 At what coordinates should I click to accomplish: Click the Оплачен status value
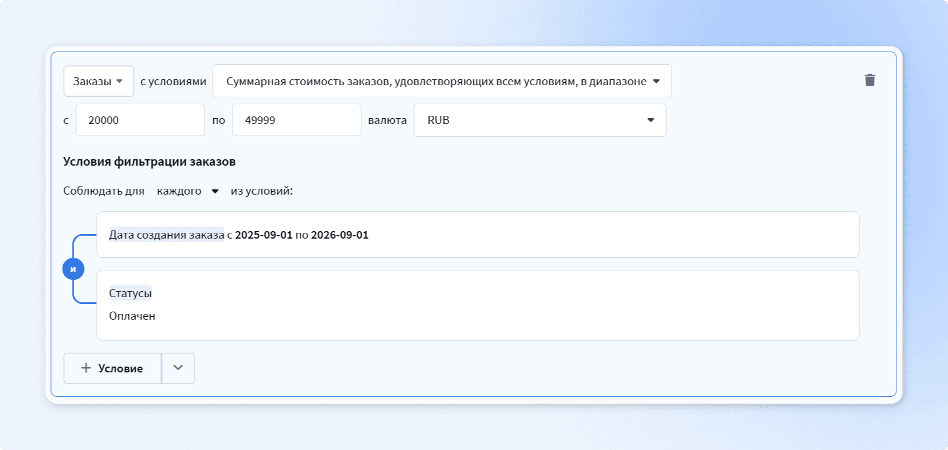132,316
